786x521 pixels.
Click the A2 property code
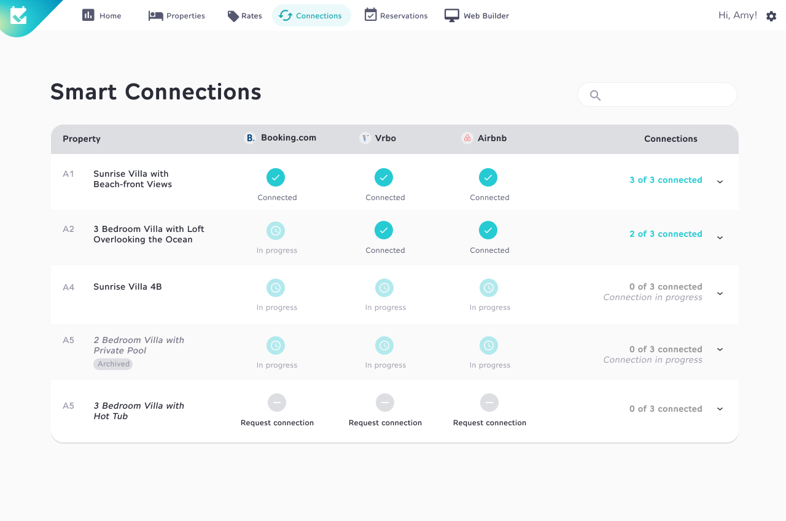68,229
